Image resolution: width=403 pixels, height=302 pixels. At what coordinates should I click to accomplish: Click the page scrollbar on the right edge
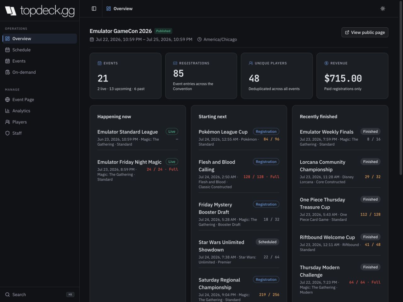(401, 88)
